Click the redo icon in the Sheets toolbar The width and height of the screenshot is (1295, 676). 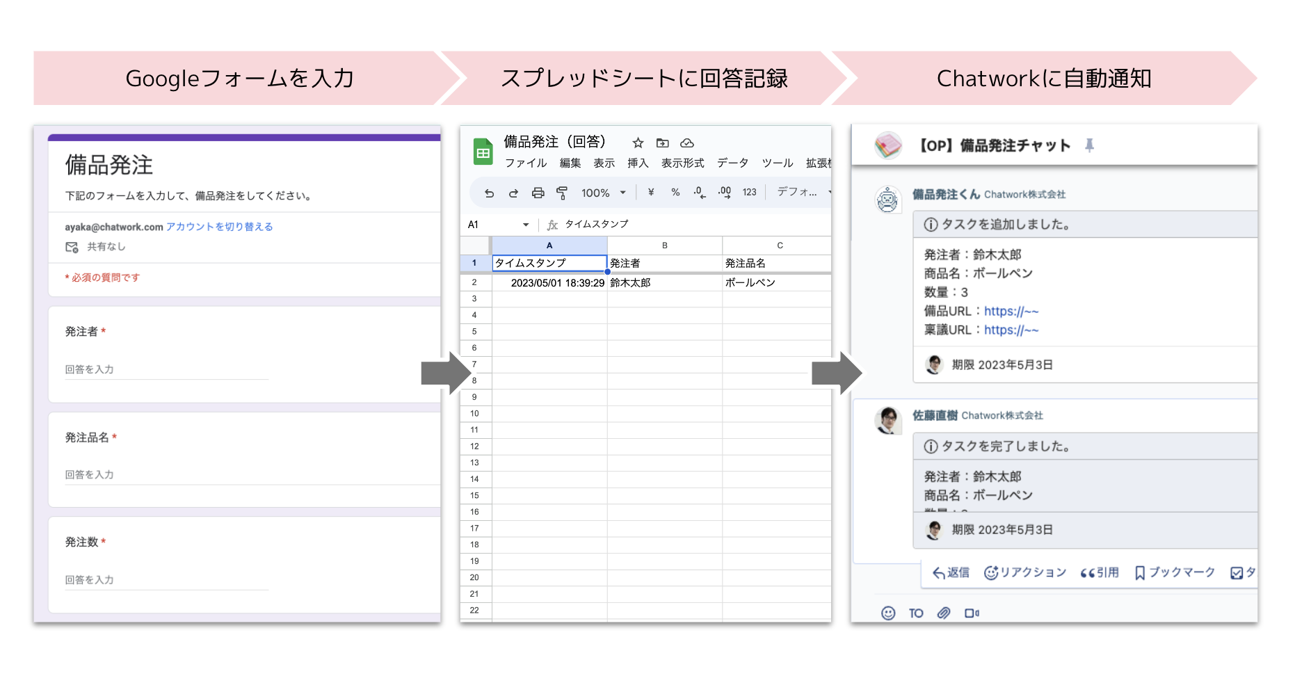[x=513, y=193]
